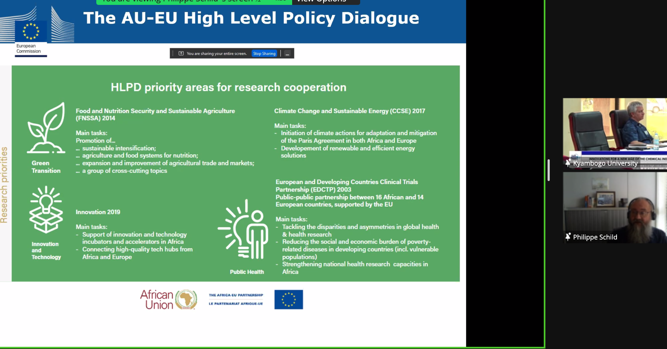Click the Public Health person-lightbulb icon
The image size is (667, 349).
243,229
